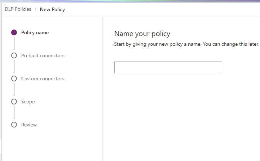Image resolution: width=260 pixels, height=161 pixels.
Task: Click the line joining Prebuilt and Custom connectors
Action: [x=14, y=67]
